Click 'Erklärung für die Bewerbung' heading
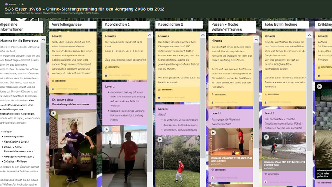Viewport: 332px width, 187px height. pos(19,40)
